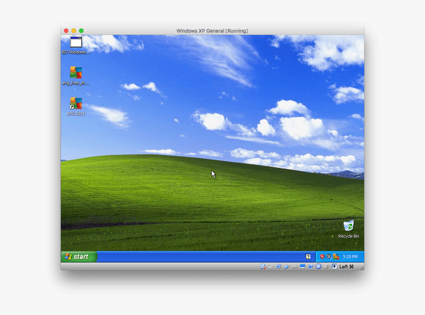Click the down-arrow control in the Parallels status bar
This screenshot has width=425, height=315.
[334, 266]
